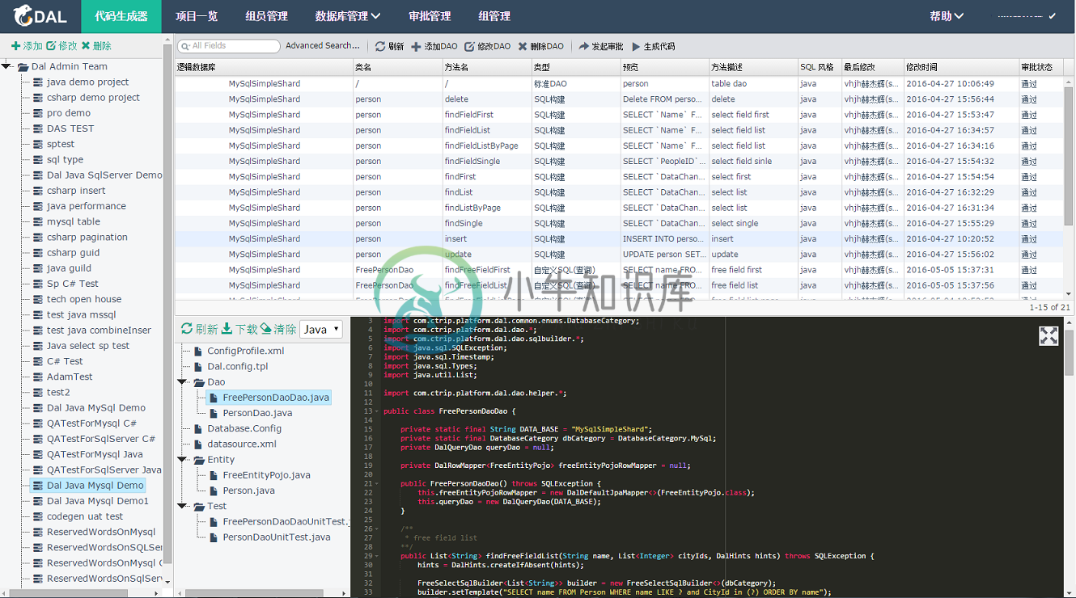Viewport: 1076px width, 598px height.
Task: Click the 清除 eraser icon
Action: click(265, 329)
